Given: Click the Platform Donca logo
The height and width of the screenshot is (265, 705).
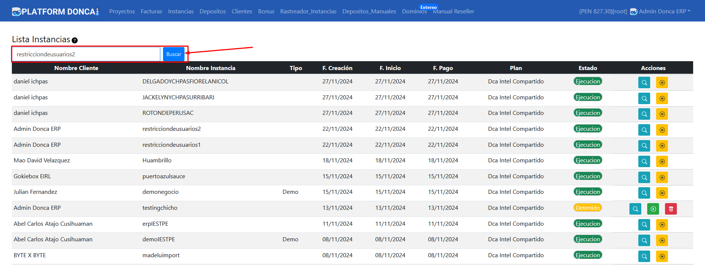Looking at the screenshot, I should click(x=56, y=11).
